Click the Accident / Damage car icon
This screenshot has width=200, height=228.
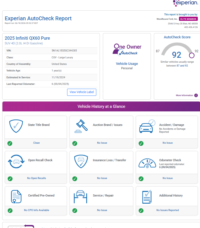[147, 126]
